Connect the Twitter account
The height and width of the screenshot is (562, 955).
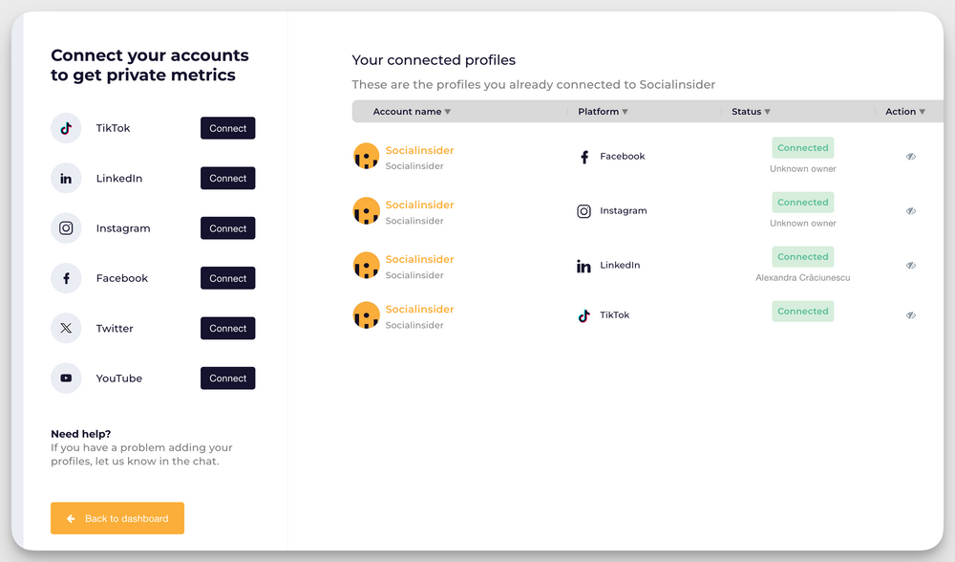click(227, 328)
